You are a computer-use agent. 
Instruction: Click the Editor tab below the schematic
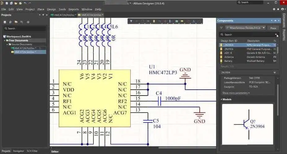pos(55,152)
